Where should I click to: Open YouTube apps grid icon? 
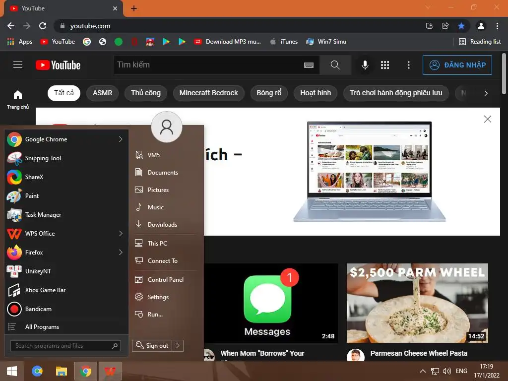pyautogui.click(x=385, y=65)
